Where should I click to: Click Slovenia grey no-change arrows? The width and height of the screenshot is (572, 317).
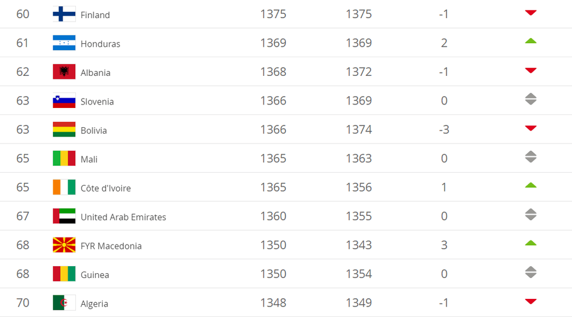[x=530, y=99]
